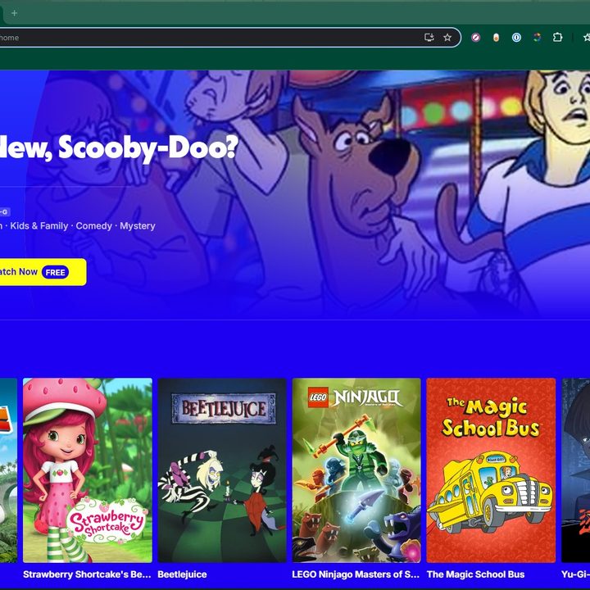Open The Magic School Bus poster
Viewport: 590px width, 590px height.
tap(491, 470)
